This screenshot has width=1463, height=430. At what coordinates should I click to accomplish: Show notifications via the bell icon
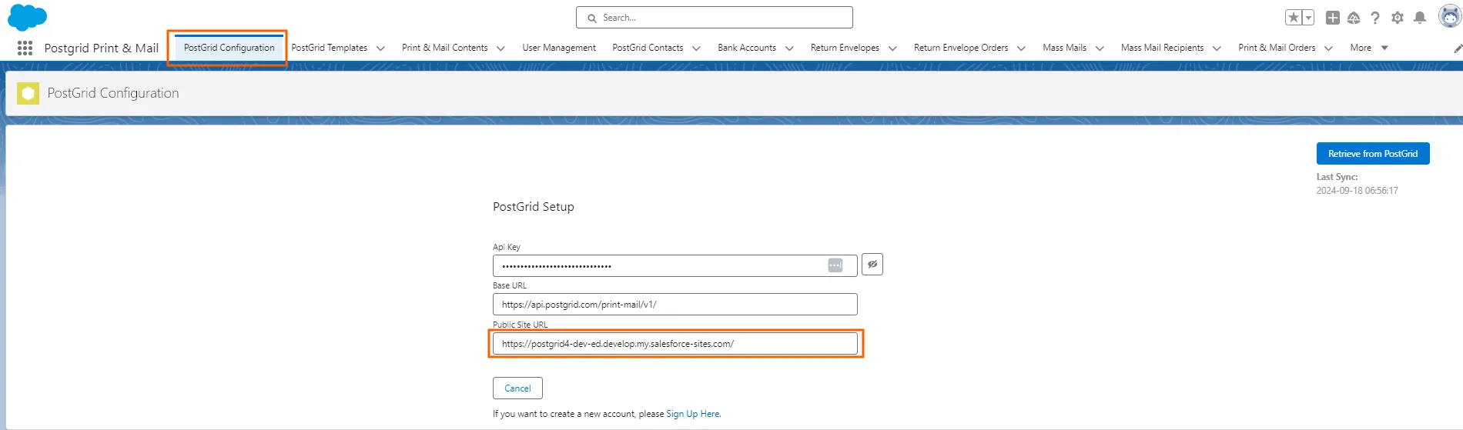(1420, 18)
